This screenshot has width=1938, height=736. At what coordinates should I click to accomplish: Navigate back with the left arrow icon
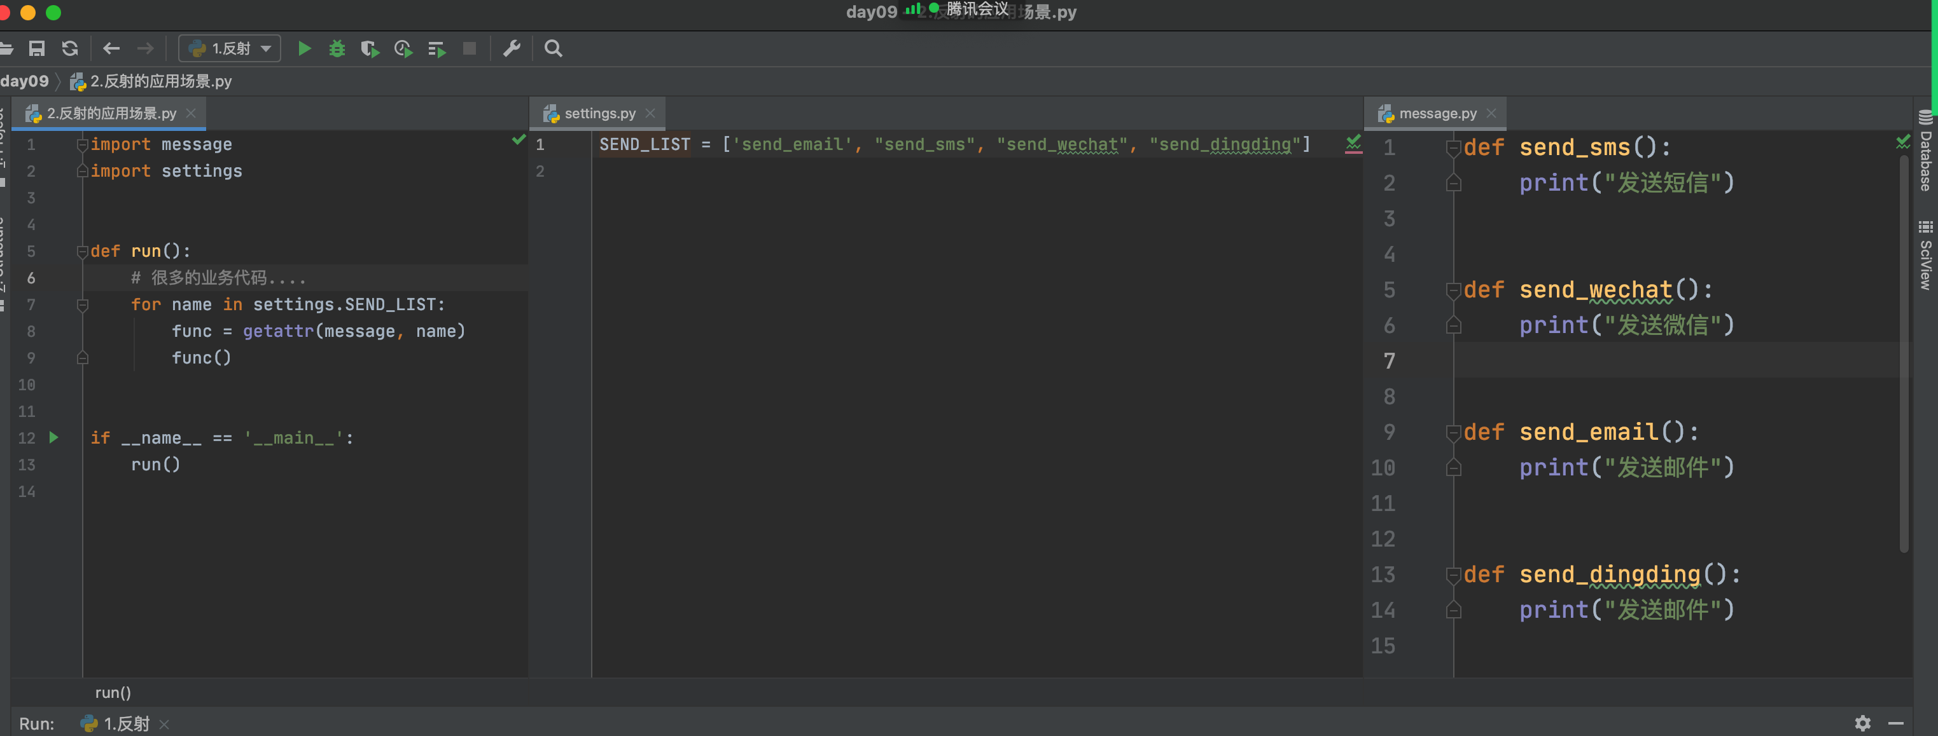click(x=111, y=49)
